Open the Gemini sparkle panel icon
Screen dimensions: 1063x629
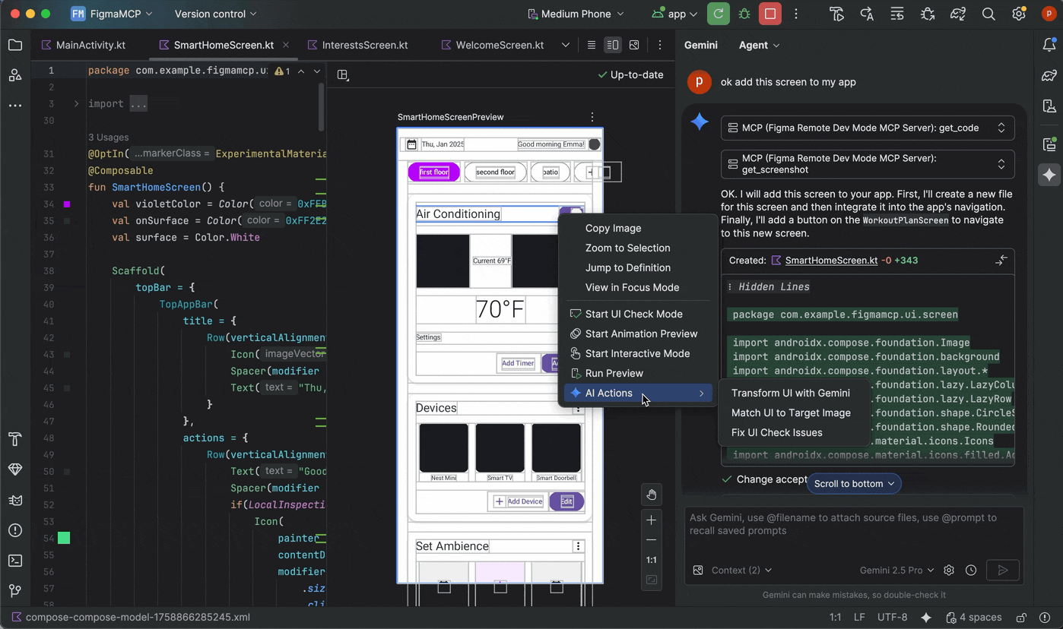point(1049,175)
